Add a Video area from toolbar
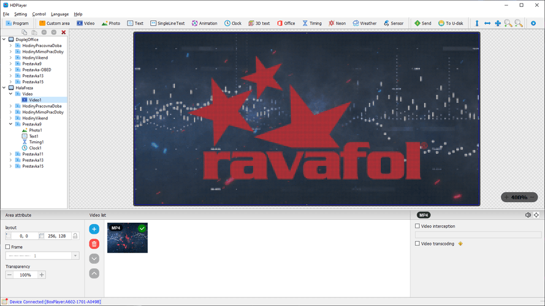545x306 pixels. click(x=85, y=23)
